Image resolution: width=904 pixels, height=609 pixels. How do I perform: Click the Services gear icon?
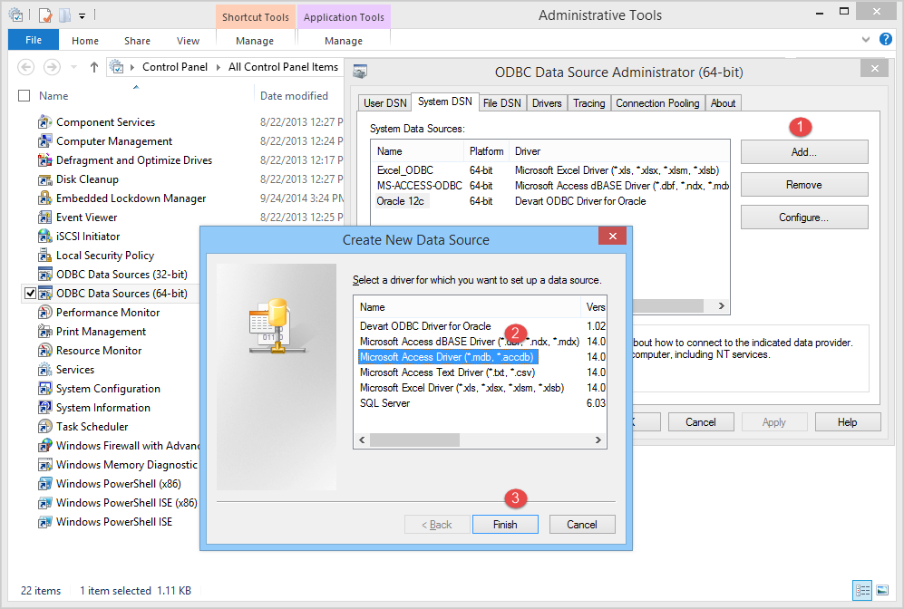pos(45,370)
